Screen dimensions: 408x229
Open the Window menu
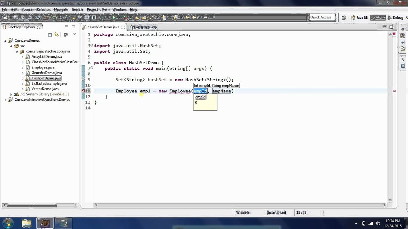pyautogui.click(x=119, y=10)
